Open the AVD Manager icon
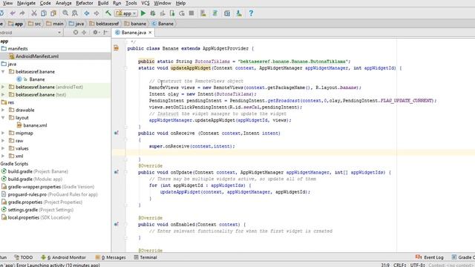Image resolution: width=475 pixels, height=267 pixels. point(203,13)
